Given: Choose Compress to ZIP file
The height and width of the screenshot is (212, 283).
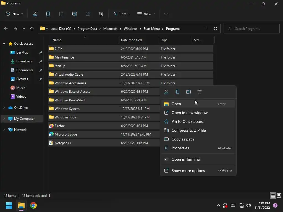Looking at the screenshot, I should point(198,130).
